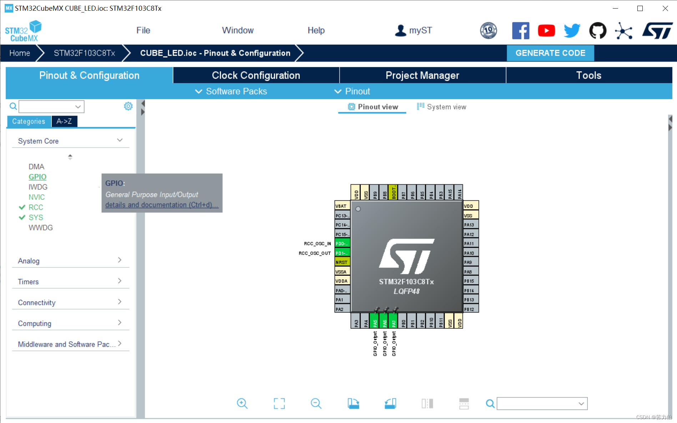Viewport: 677px width, 423px height.
Task: Select the PA7 GPIO output pin
Action: pos(393,321)
